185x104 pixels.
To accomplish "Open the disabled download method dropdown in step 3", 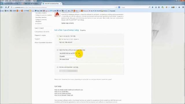I will coord(68,71).
